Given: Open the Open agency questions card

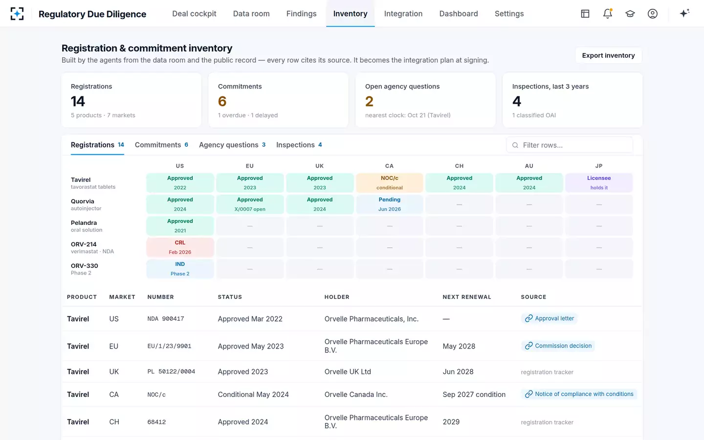Looking at the screenshot, I should point(425,100).
